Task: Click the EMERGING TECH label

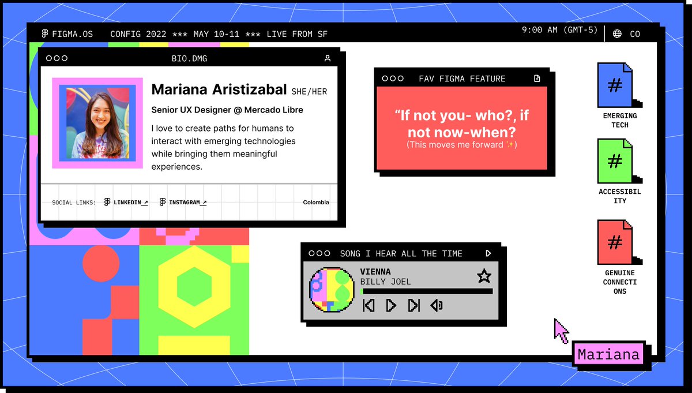Action: click(620, 120)
